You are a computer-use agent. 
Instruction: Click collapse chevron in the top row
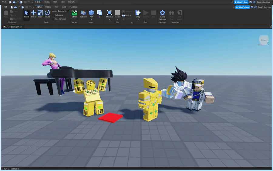232,2
